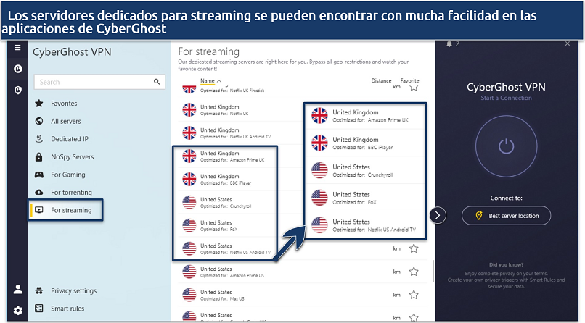Favorite the Amazon Prime US server star
The width and height of the screenshot is (585, 323).
[x=414, y=272]
